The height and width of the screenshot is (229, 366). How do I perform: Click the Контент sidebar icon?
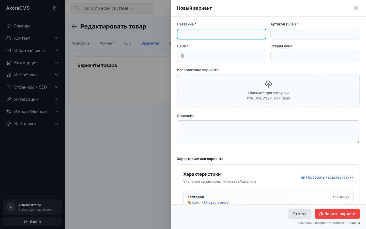click(x=9, y=38)
